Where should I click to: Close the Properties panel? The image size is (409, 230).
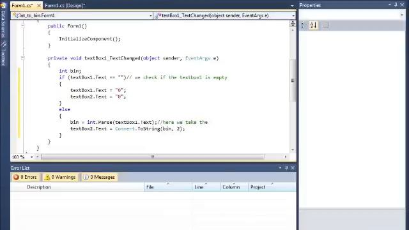[402, 5]
